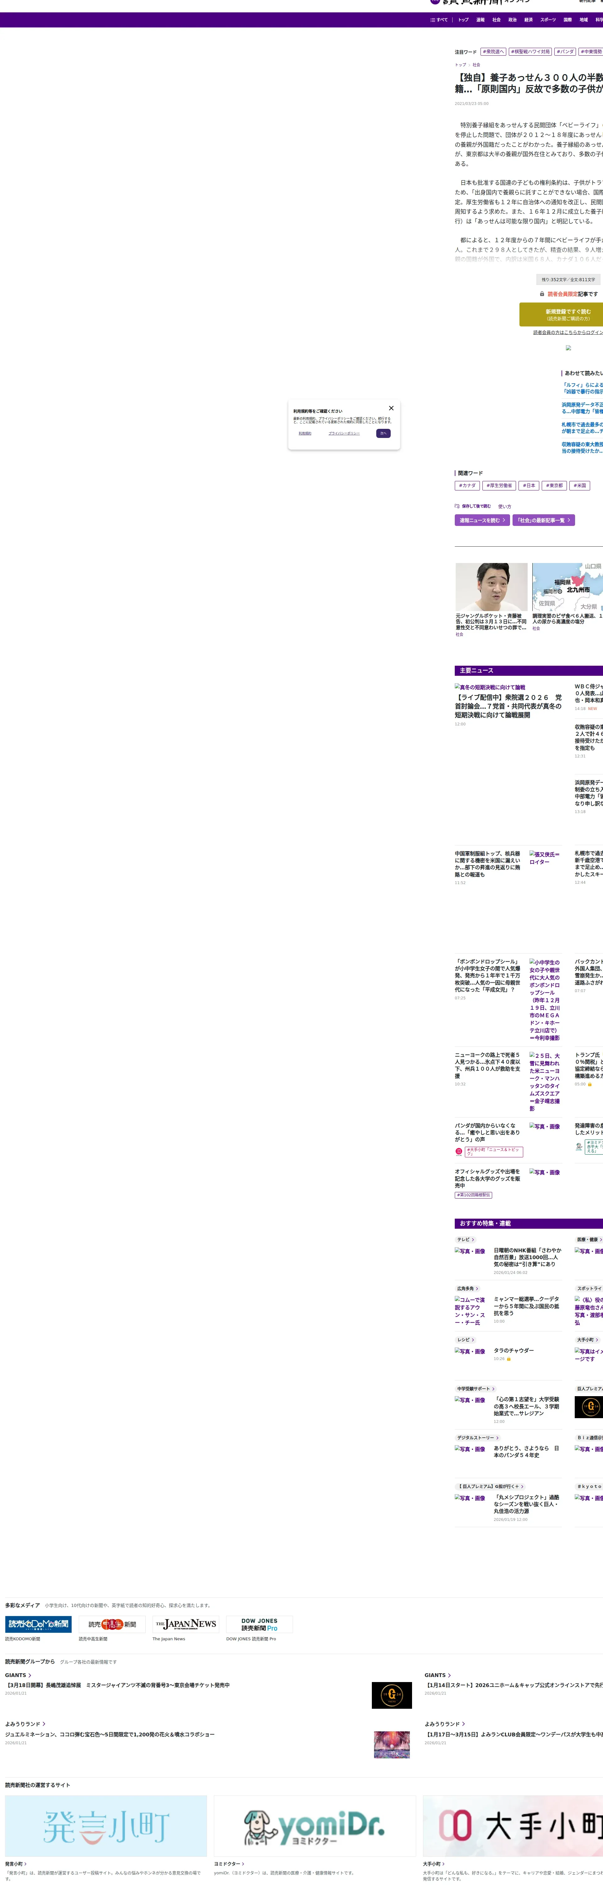Click the #パンダ trending keyword tag
Viewport: 603px width, 1885px height.
(x=565, y=52)
